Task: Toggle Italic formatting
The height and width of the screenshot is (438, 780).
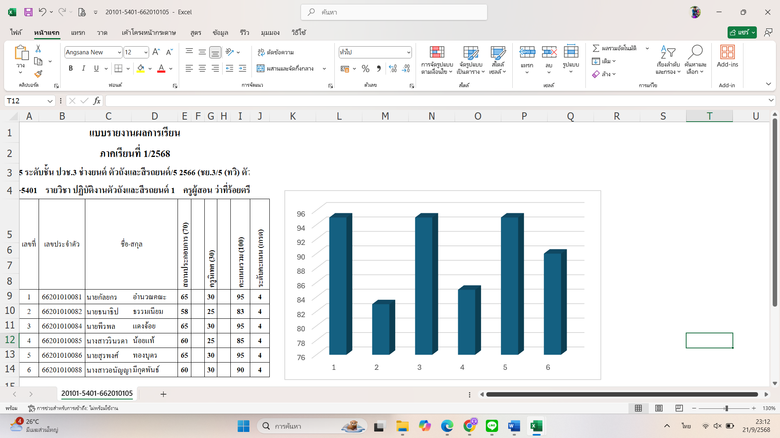Action: 83,69
